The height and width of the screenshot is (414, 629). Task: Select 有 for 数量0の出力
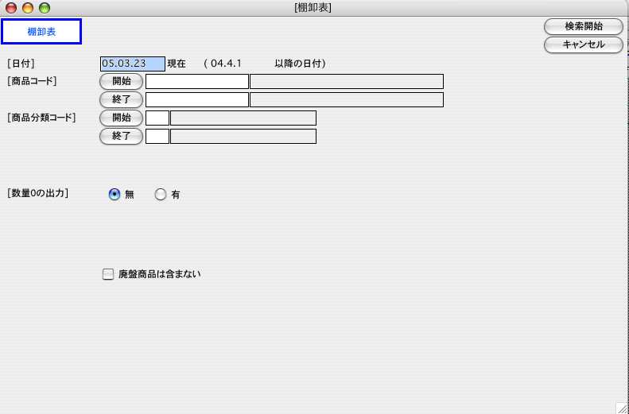point(161,194)
